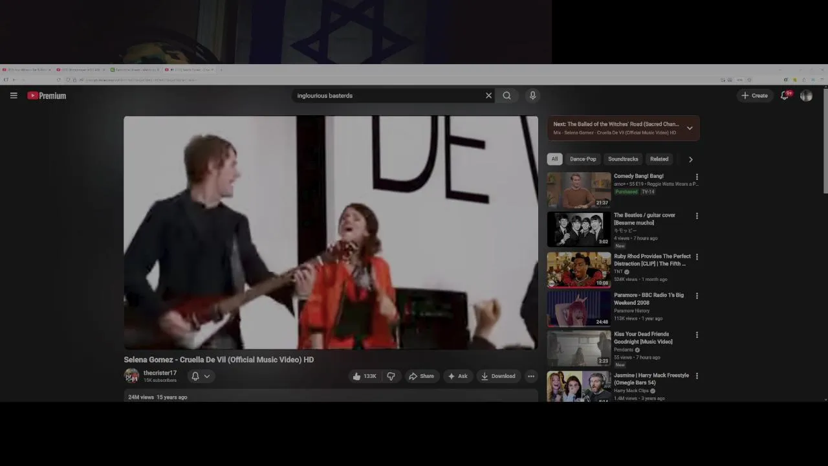Click the video title Selena Gomez - Cruella De Vil
Viewport: 828px width, 466px height.
tap(219, 360)
